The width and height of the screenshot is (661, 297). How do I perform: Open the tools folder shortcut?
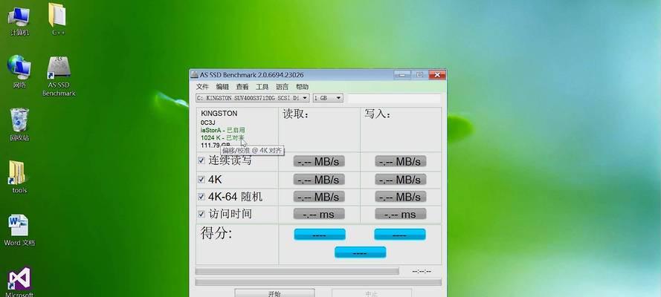pyautogui.click(x=19, y=177)
